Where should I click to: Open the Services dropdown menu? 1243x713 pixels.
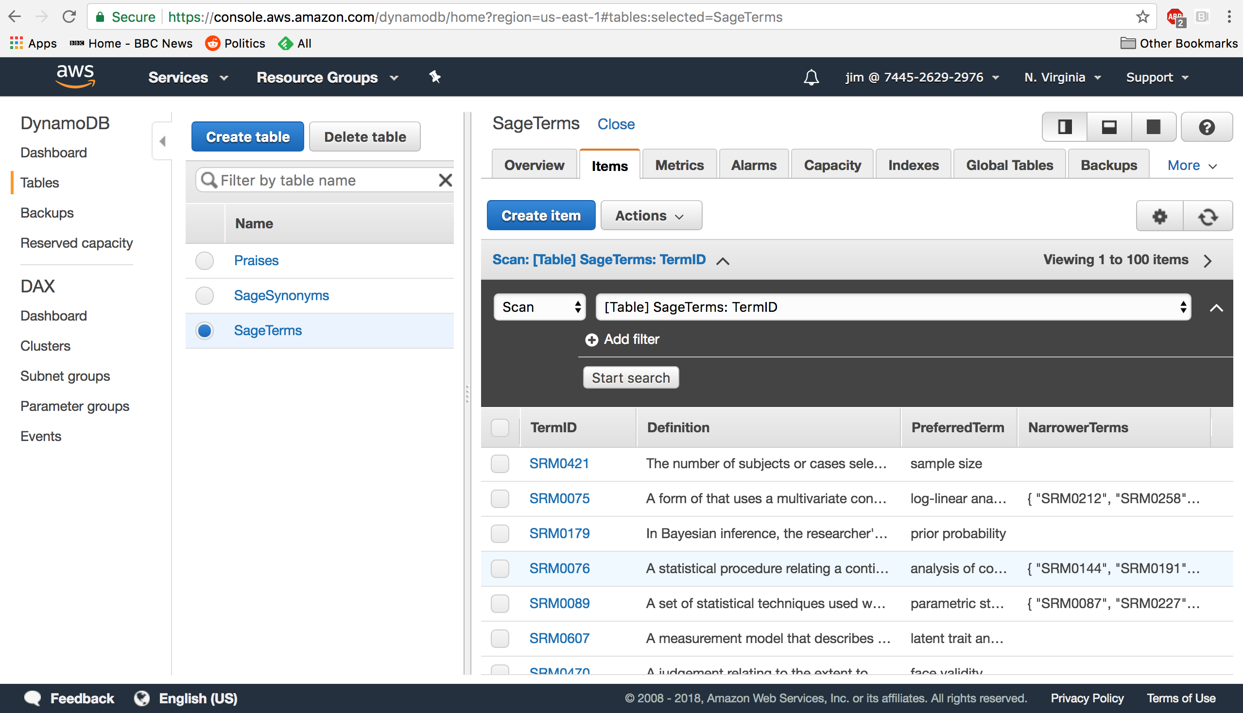click(x=188, y=77)
